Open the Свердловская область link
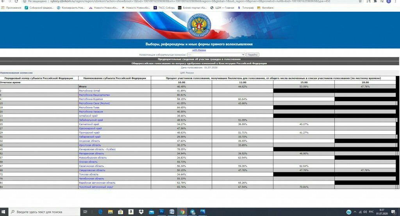The image size is (400, 216). (92, 170)
